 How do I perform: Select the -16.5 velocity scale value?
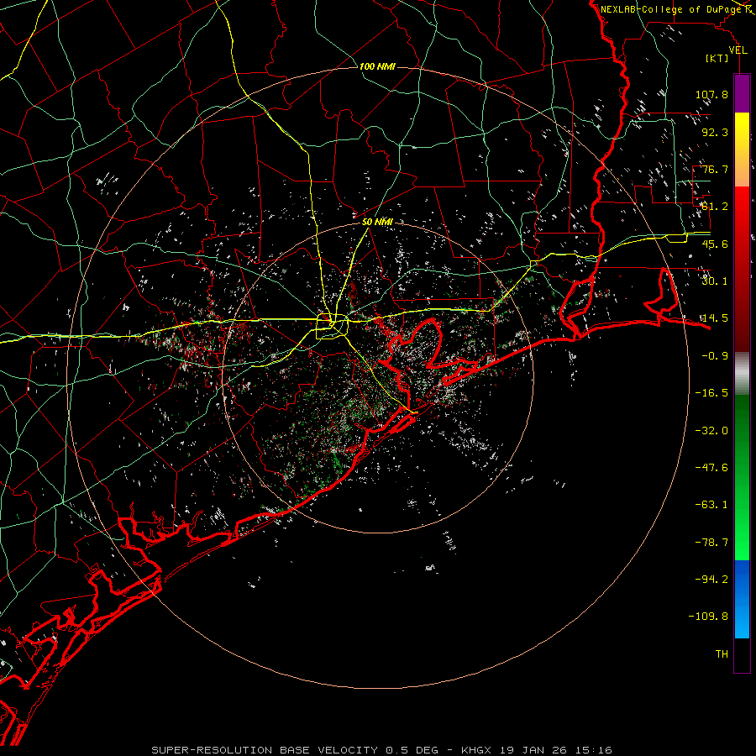pos(711,393)
